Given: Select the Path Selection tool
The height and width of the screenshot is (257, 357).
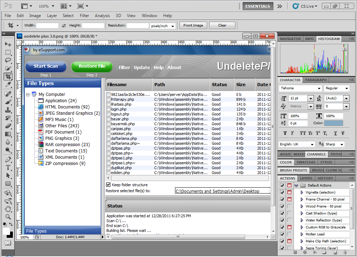Looking at the screenshot, I should [8, 175].
